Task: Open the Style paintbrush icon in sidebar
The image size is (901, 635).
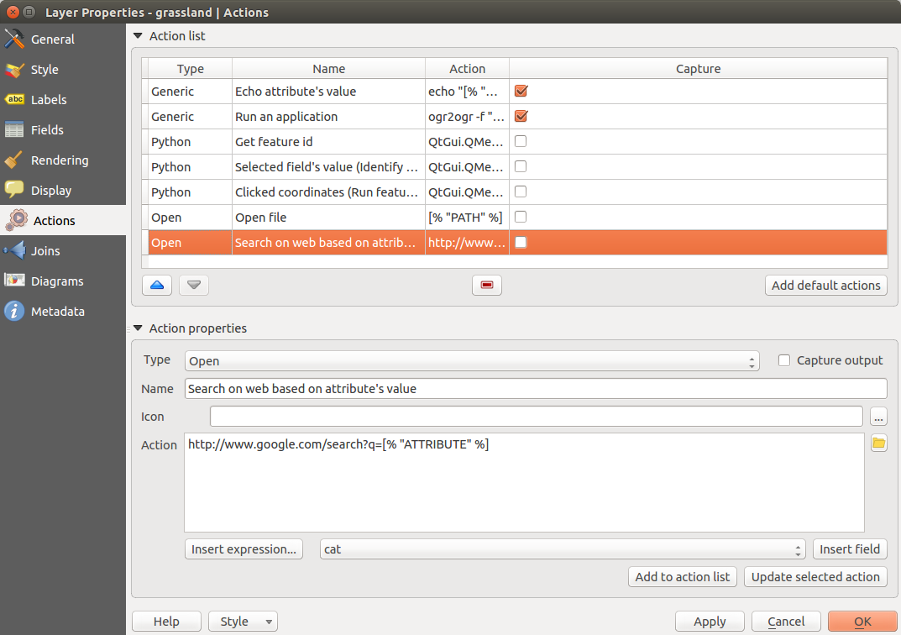Action: 14,70
